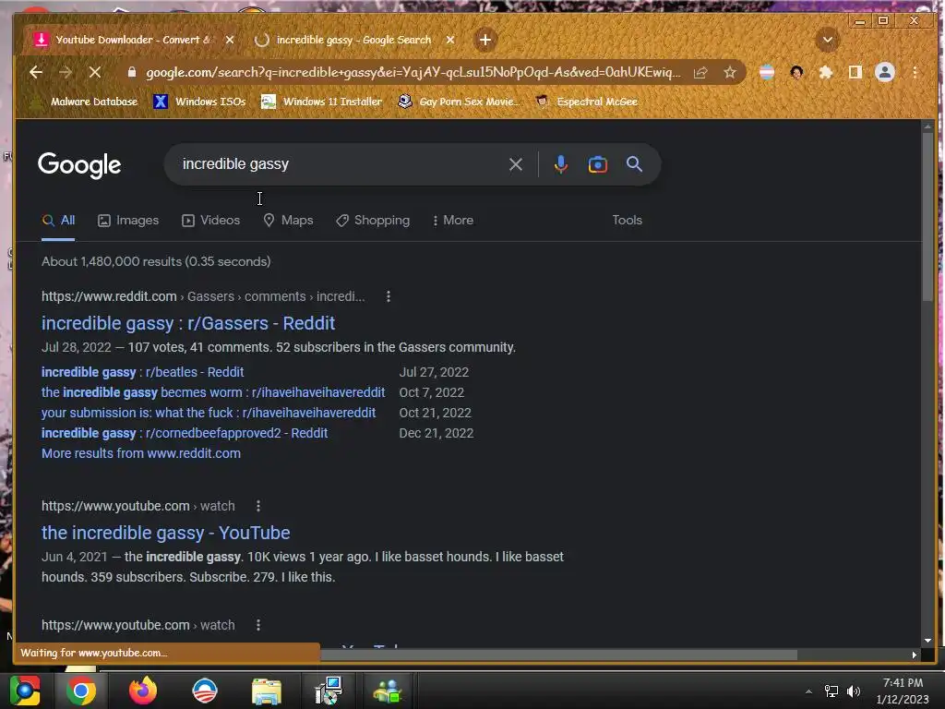Bookmark this page with the star icon
This screenshot has height=709, width=945.
pos(730,72)
